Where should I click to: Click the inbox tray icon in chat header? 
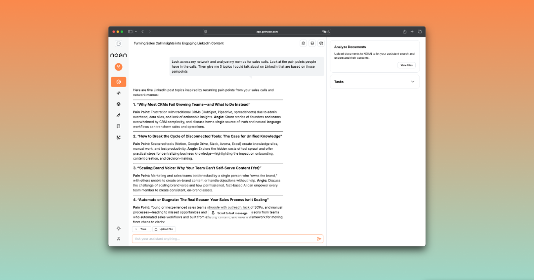pos(312,43)
